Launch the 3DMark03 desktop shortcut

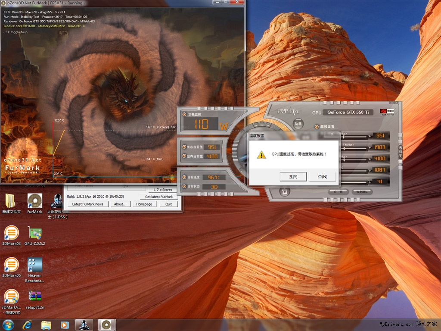11,236
